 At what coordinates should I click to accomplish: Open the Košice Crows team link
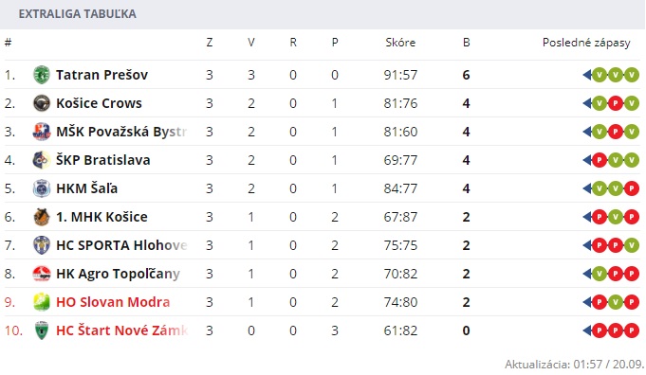pyautogui.click(x=99, y=103)
